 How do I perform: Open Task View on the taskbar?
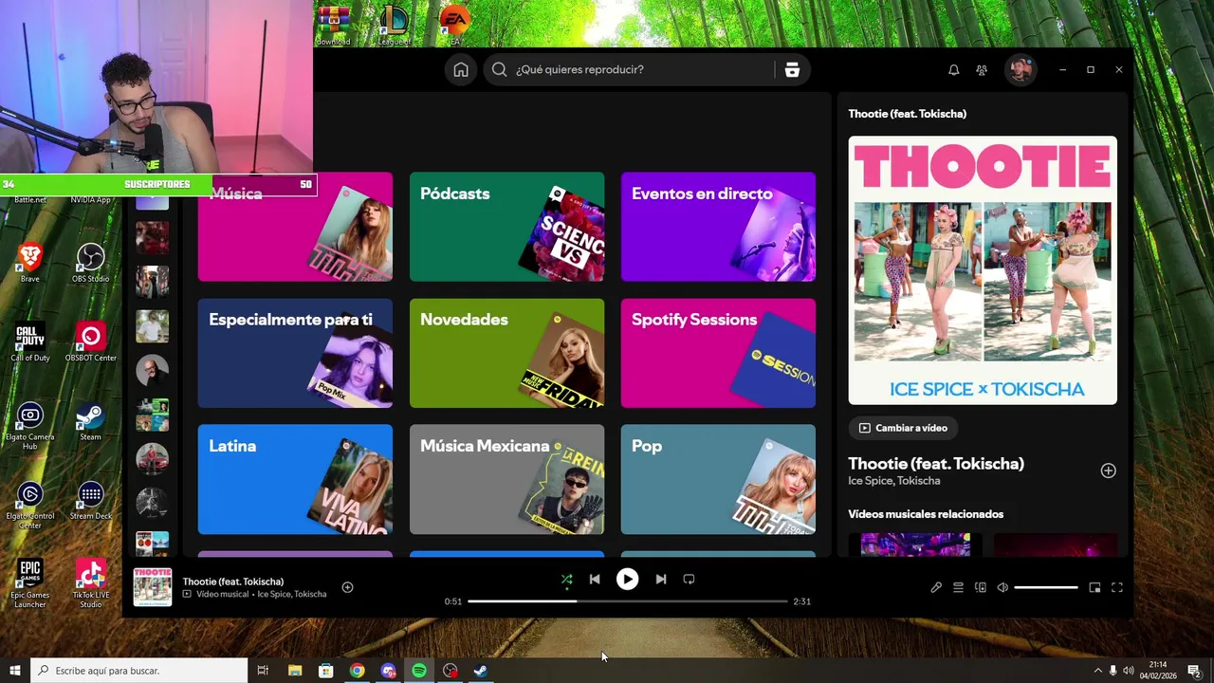[x=263, y=671]
